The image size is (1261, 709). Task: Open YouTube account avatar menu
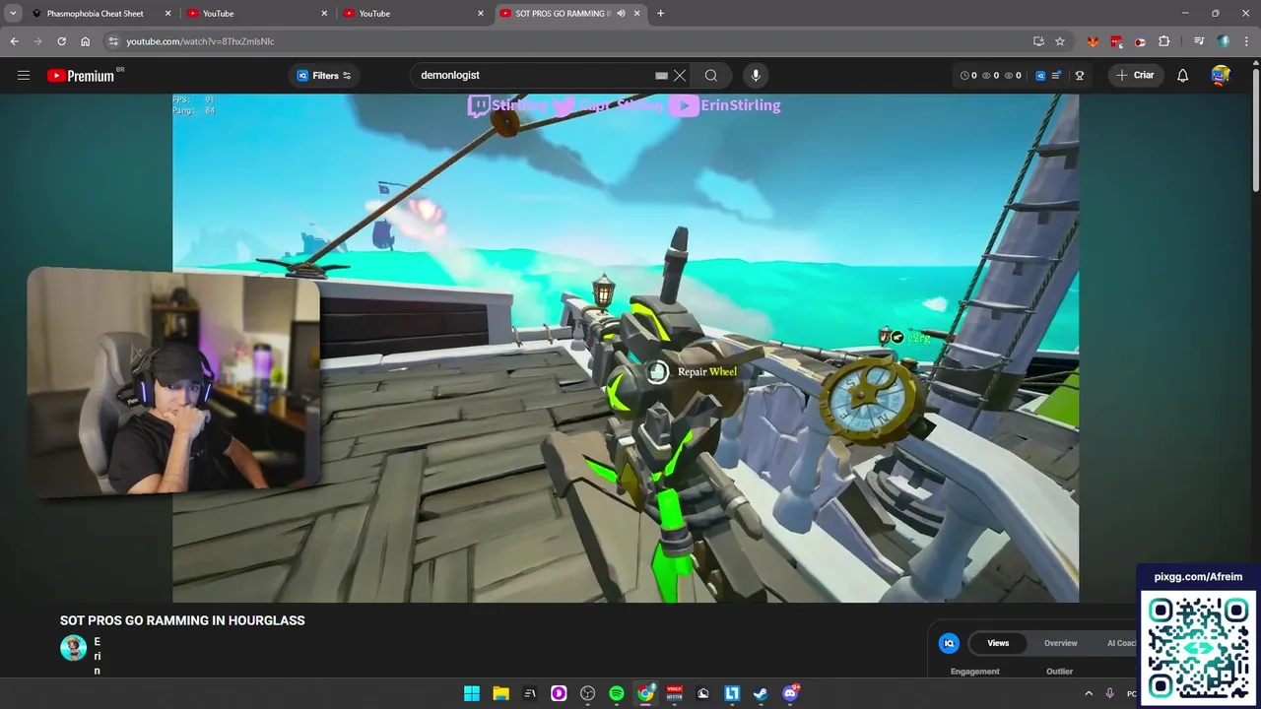coord(1221,75)
